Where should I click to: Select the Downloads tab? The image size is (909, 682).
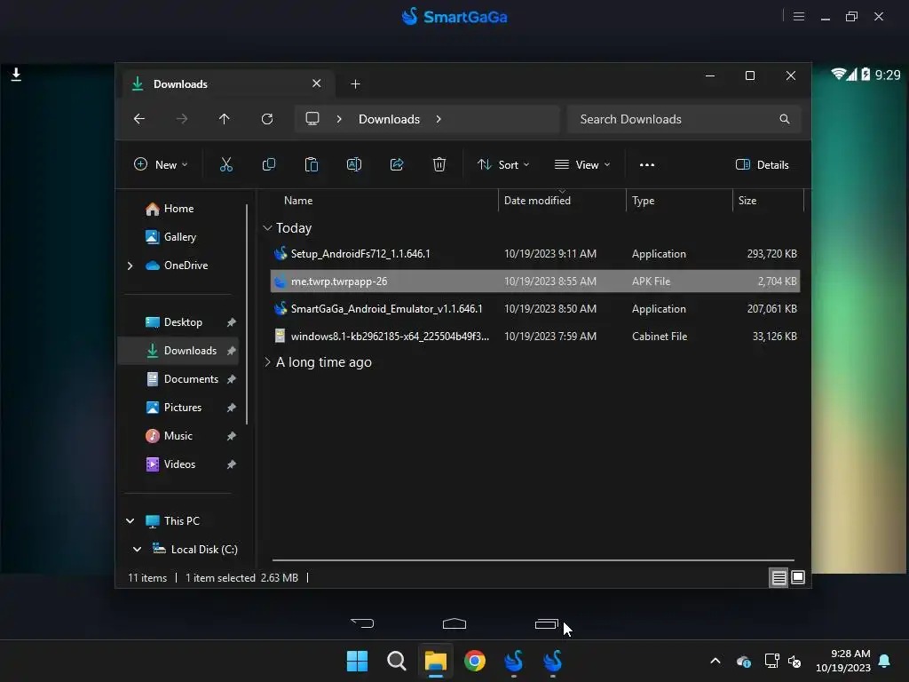pos(228,84)
